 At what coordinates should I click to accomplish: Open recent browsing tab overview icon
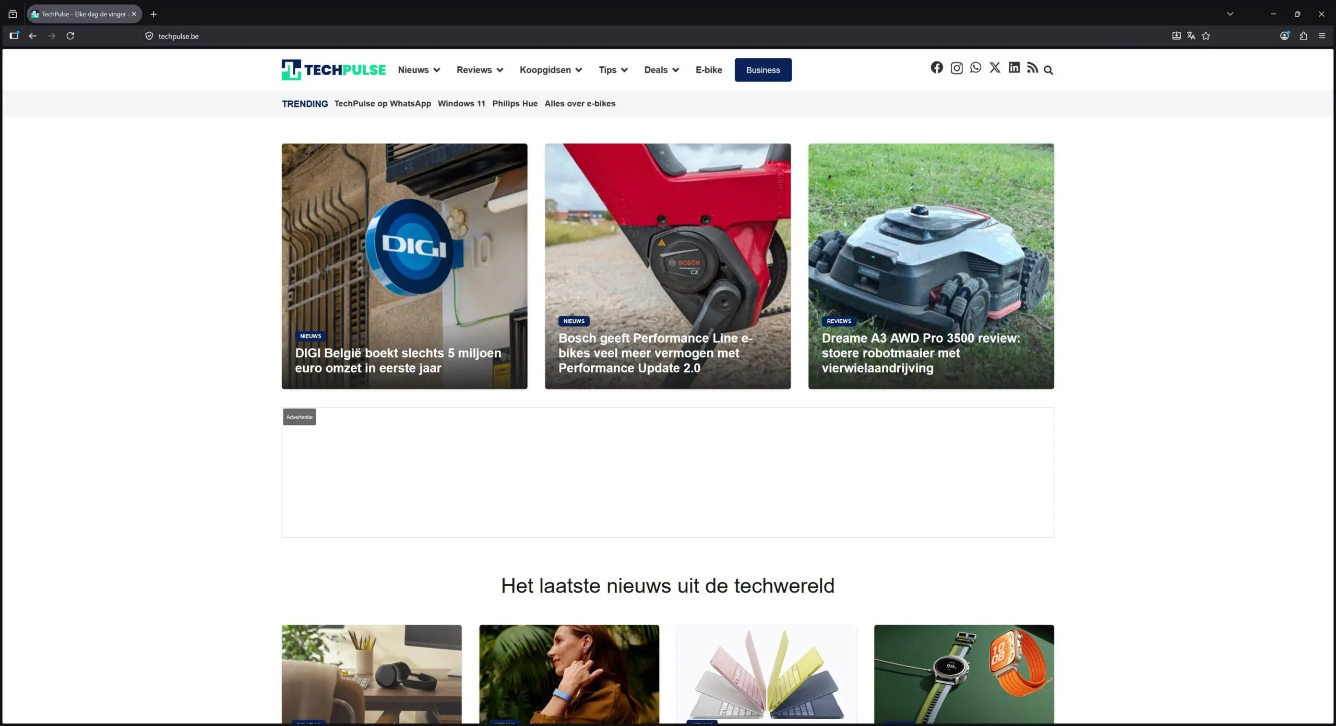pos(13,14)
